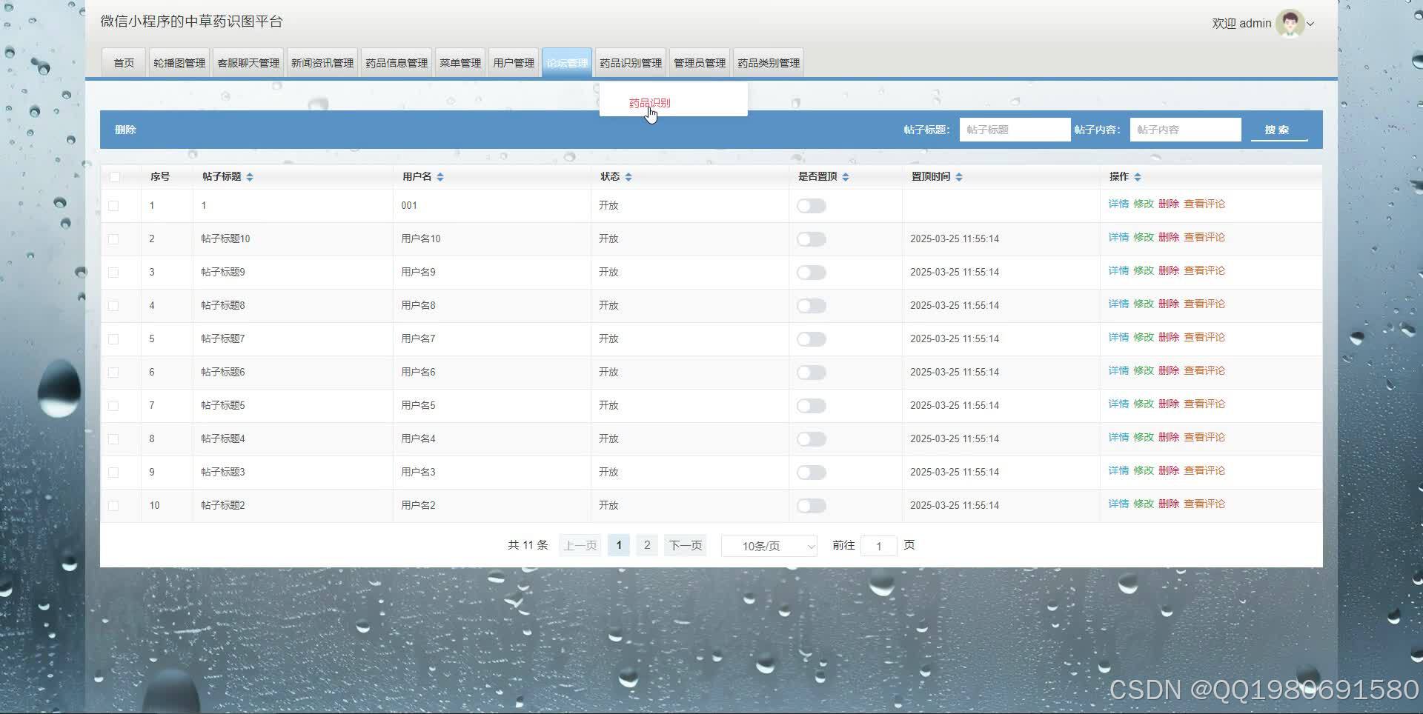Open the 用户管理 tab

click(513, 62)
